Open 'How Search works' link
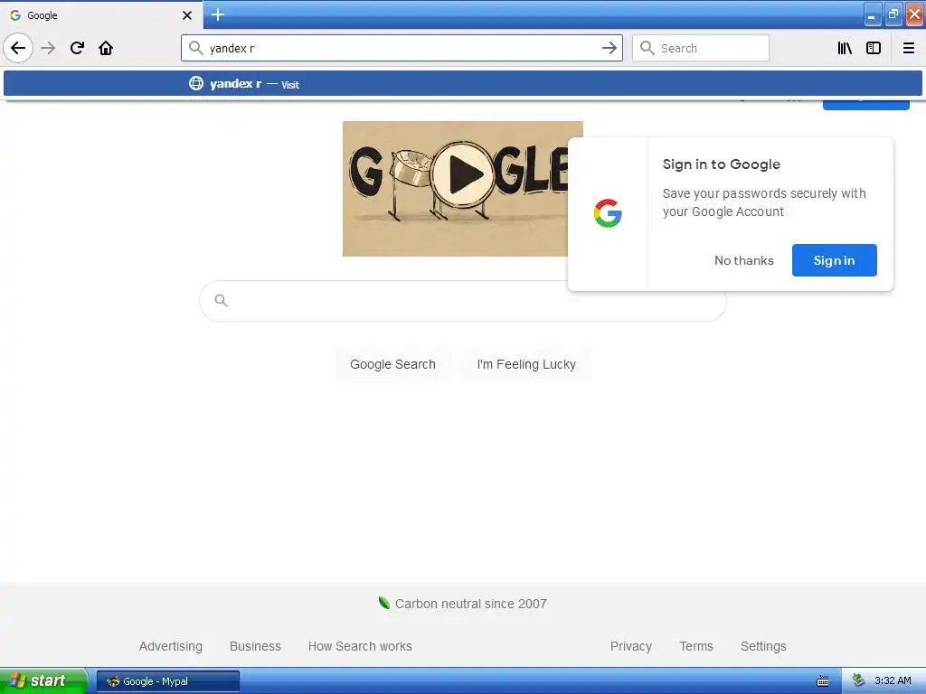Viewport: 926px width, 694px height. coord(360,646)
